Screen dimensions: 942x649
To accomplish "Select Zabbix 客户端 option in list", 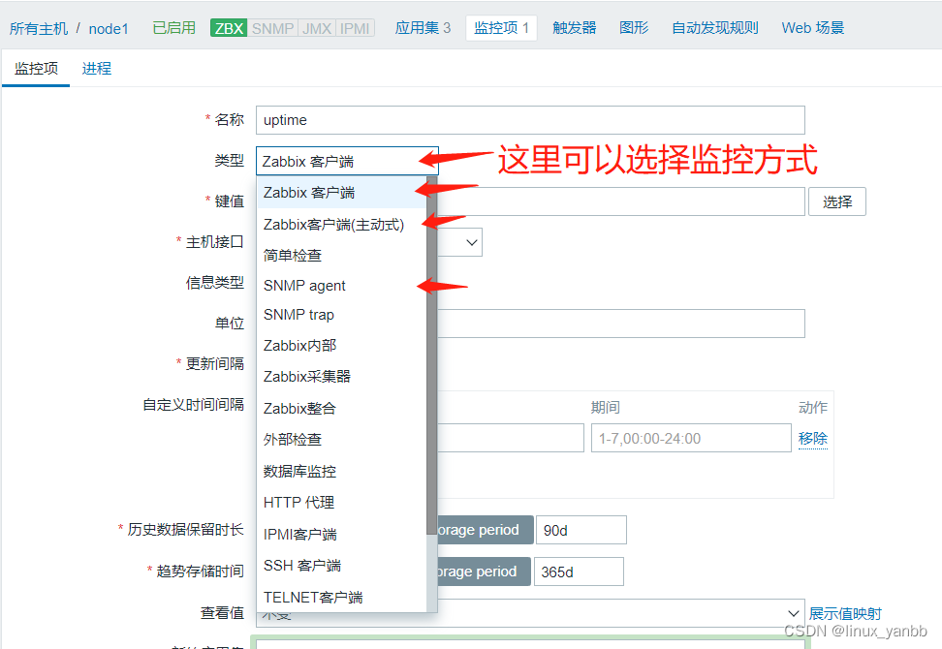I will tap(341, 193).
